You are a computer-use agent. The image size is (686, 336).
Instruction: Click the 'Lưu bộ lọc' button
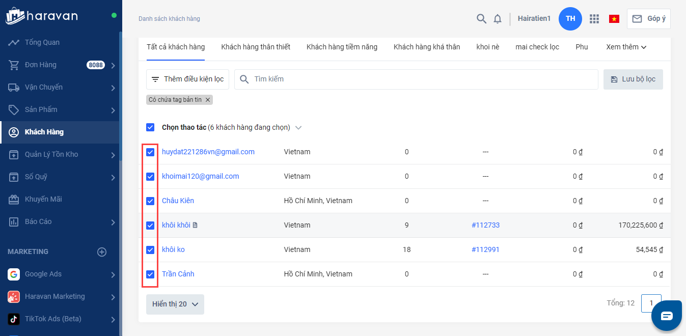point(633,79)
